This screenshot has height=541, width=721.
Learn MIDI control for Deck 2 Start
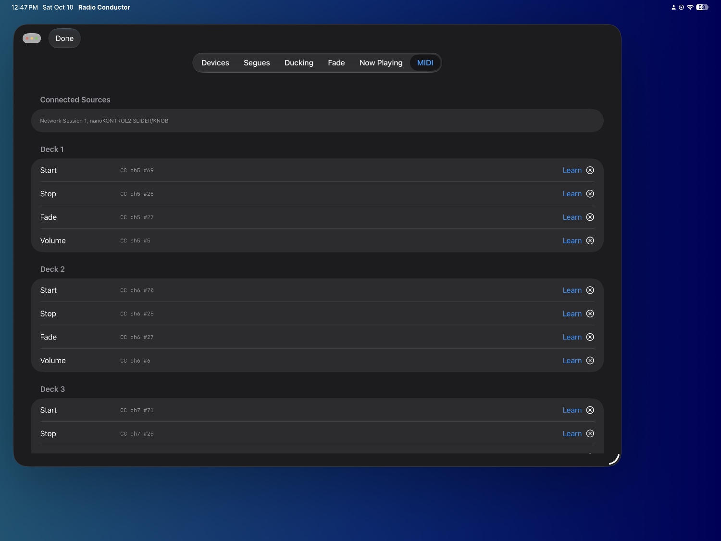[x=572, y=290]
